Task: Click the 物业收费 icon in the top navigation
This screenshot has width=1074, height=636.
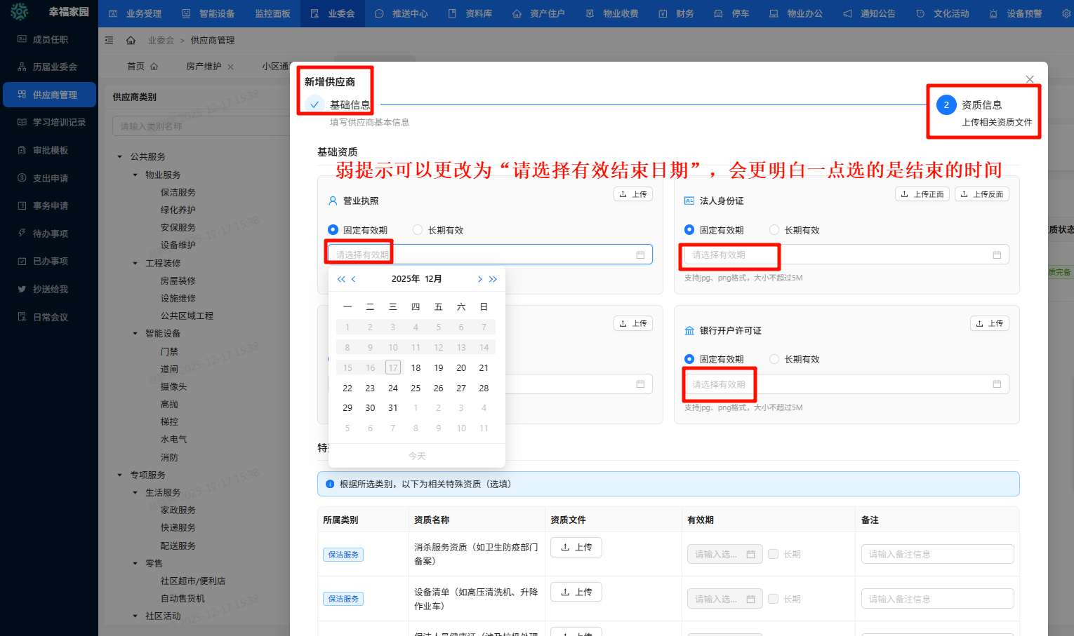Action: pyautogui.click(x=590, y=13)
